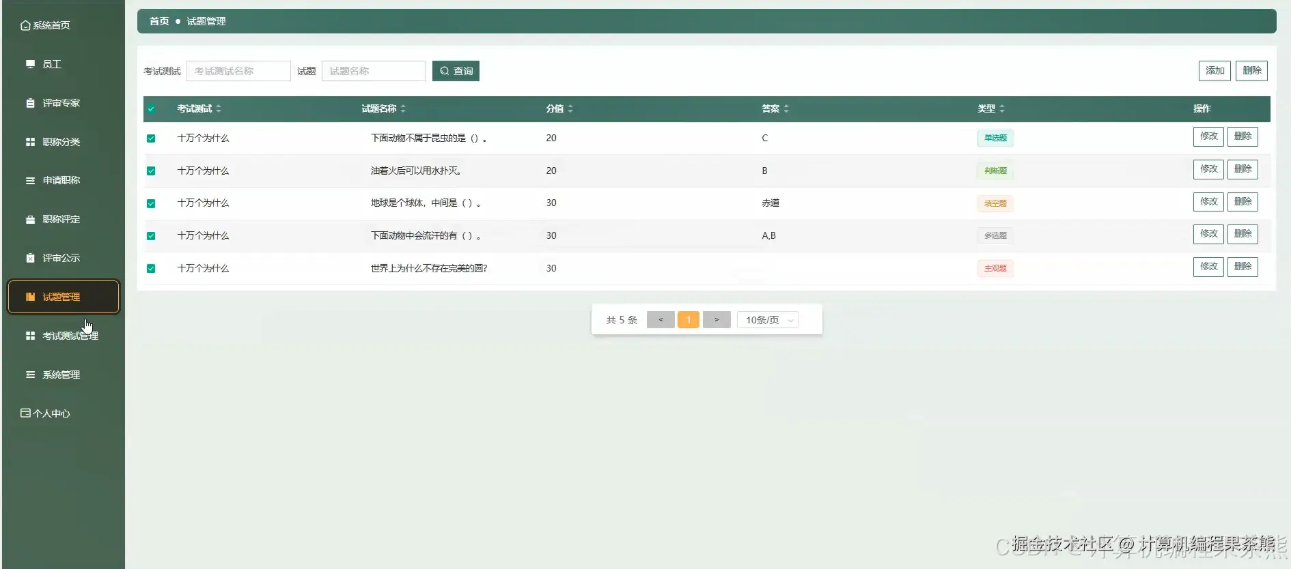
Task: Toggle the select-all header checkbox
Action: point(151,109)
